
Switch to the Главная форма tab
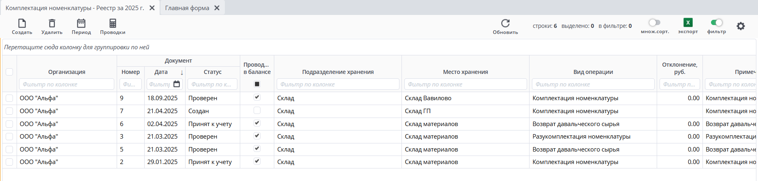pyautogui.click(x=187, y=8)
